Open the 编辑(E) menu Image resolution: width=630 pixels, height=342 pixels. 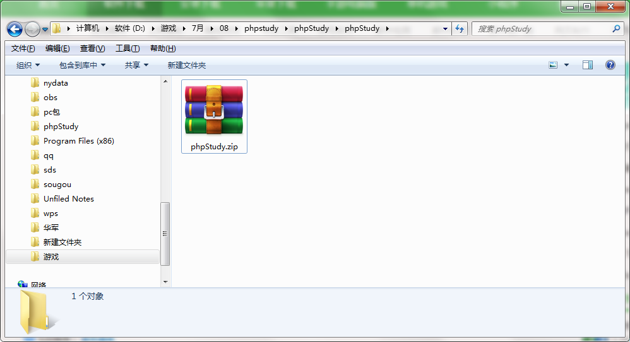click(x=57, y=48)
